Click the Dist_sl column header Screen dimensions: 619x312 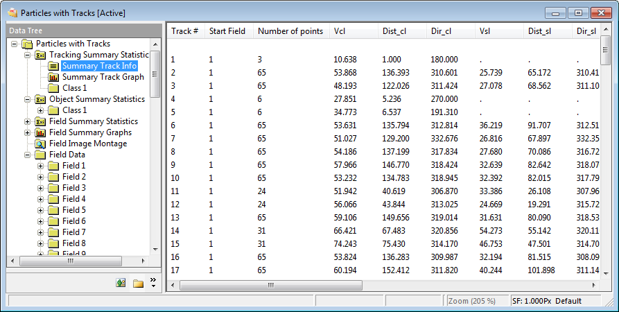coord(539,31)
